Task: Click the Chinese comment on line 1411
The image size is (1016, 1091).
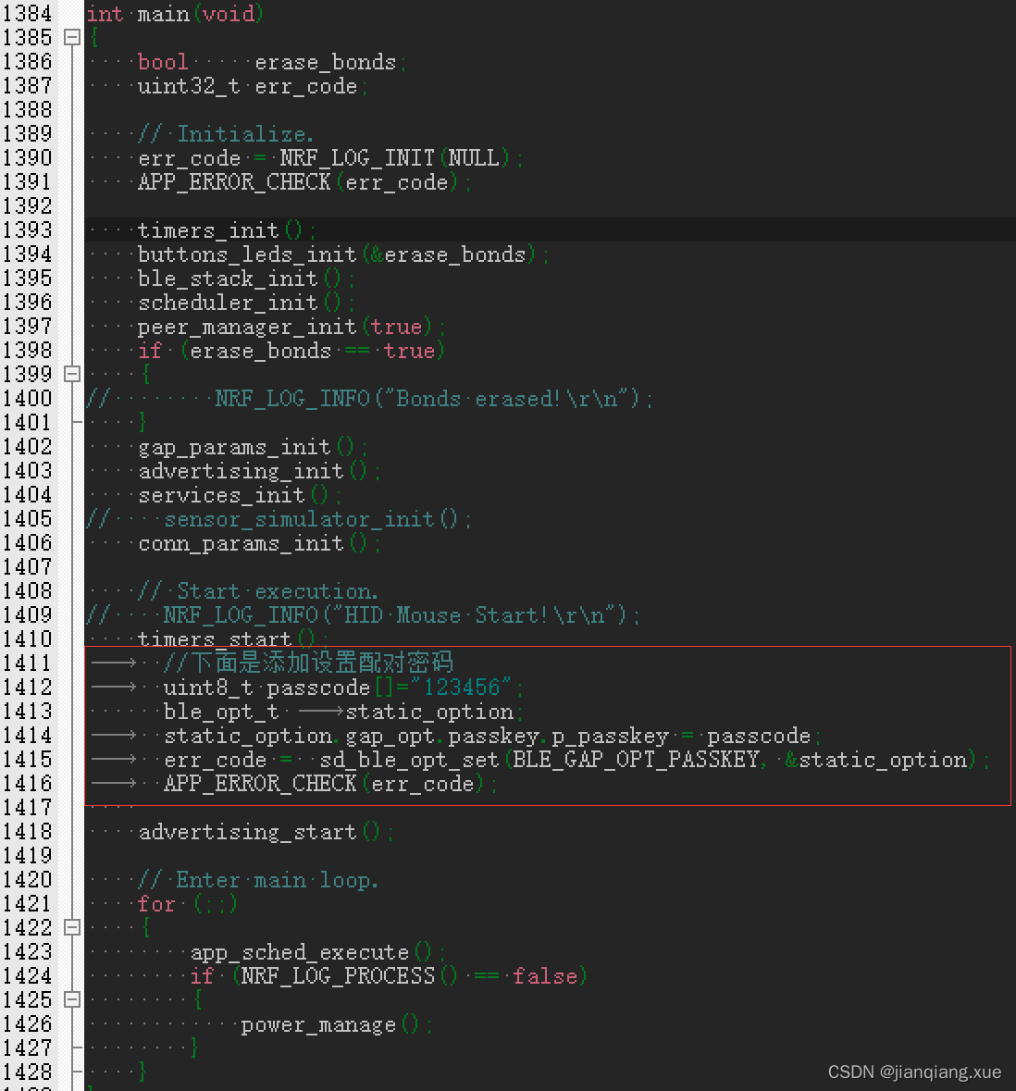Action: (x=308, y=663)
